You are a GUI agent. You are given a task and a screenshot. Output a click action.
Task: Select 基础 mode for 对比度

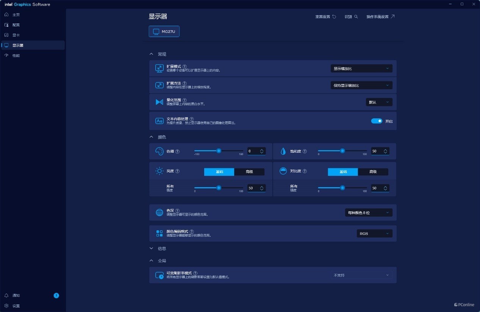343,172
